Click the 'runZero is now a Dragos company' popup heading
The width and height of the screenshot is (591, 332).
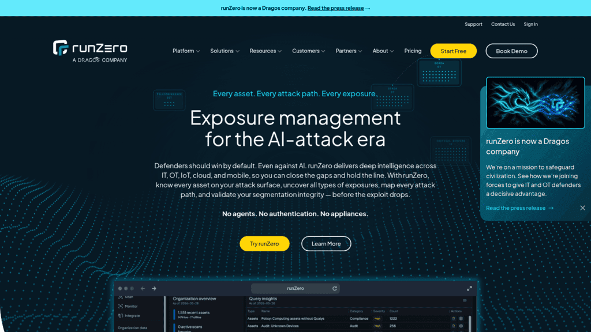pyautogui.click(x=528, y=146)
